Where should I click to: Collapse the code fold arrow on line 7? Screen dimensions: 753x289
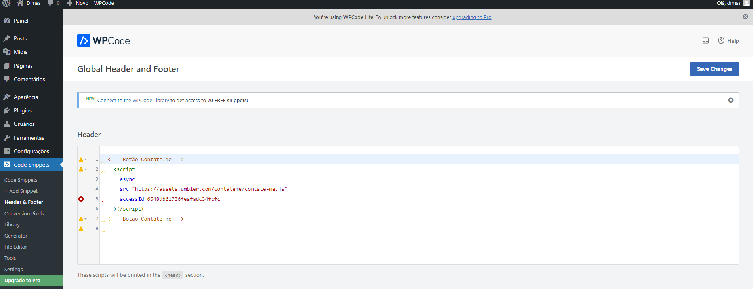86,219
